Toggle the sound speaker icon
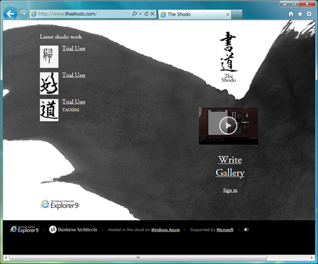Image resolution: width=318 pixels, height=264 pixels. click(246, 229)
